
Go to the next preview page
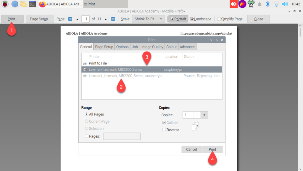pos(106,19)
